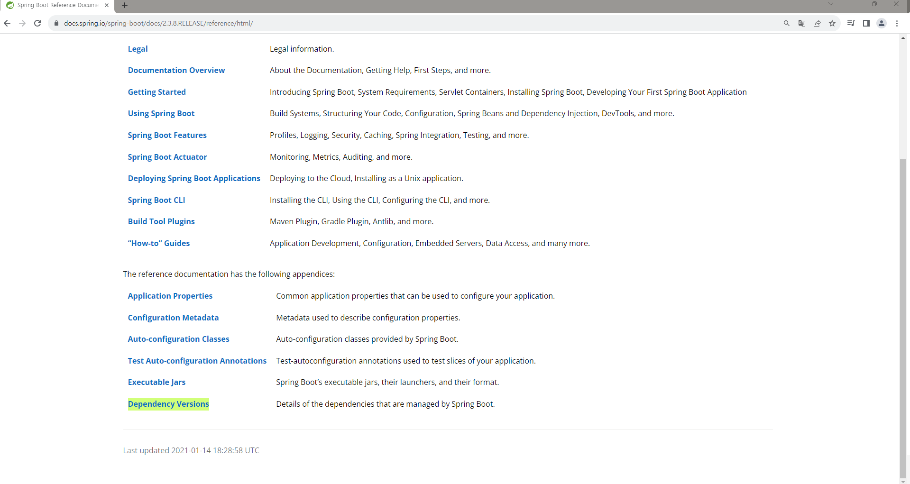Open Documentation Overview link
Image resolution: width=910 pixels, height=484 pixels.
pos(176,70)
